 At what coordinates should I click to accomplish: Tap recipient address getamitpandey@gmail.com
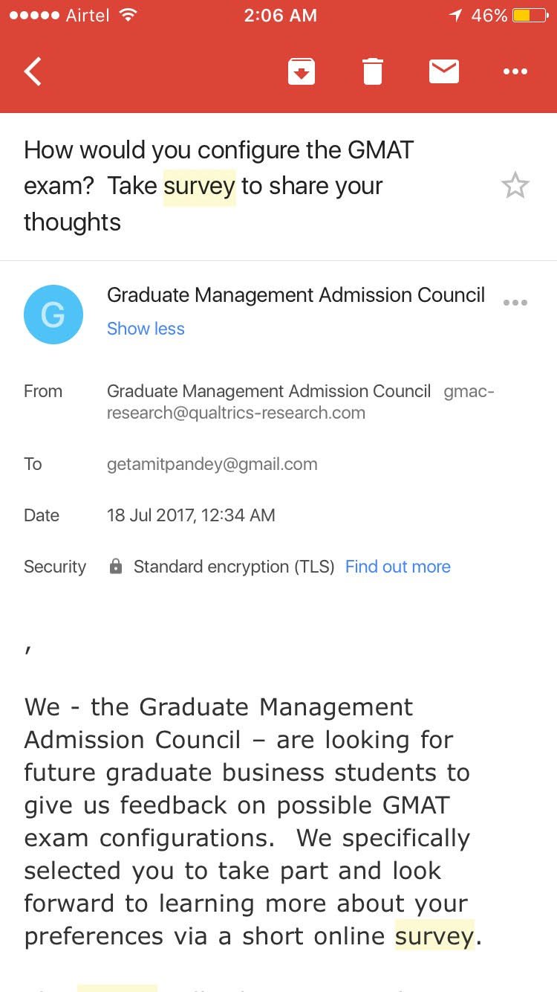click(x=212, y=464)
